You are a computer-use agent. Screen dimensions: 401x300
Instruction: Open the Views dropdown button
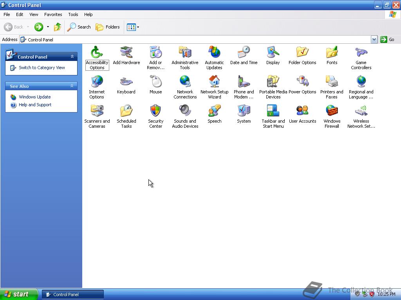133,27
